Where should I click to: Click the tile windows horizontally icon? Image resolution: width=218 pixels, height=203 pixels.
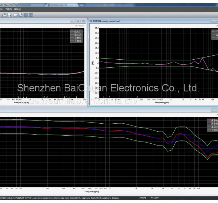coord(26,15)
